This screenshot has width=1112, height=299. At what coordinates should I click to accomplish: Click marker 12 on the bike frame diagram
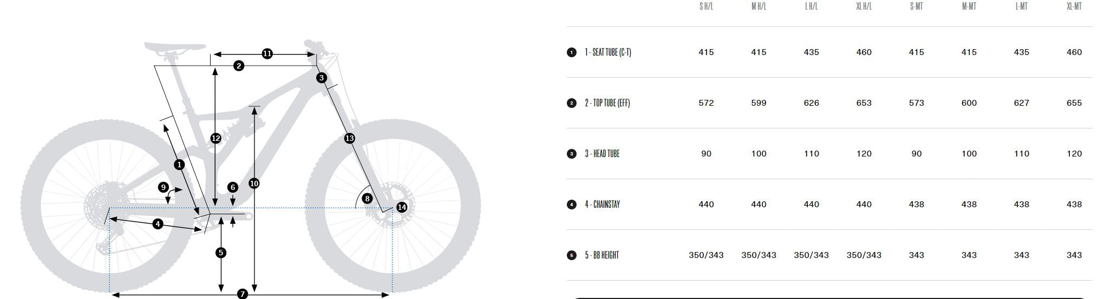[x=216, y=139]
